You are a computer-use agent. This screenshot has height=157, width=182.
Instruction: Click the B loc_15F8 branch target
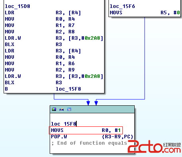click(68, 89)
